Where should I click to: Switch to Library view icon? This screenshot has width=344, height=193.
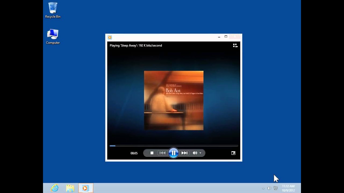tap(235, 46)
